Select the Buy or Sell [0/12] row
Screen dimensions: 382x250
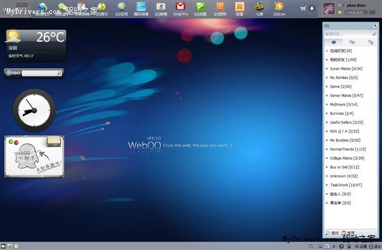[x=350, y=167]
